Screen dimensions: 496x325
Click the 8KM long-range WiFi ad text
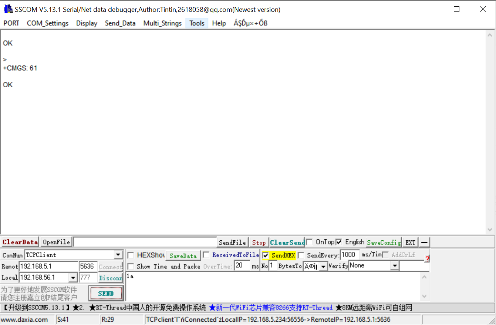pyautogui.click(x=374, y=308)
